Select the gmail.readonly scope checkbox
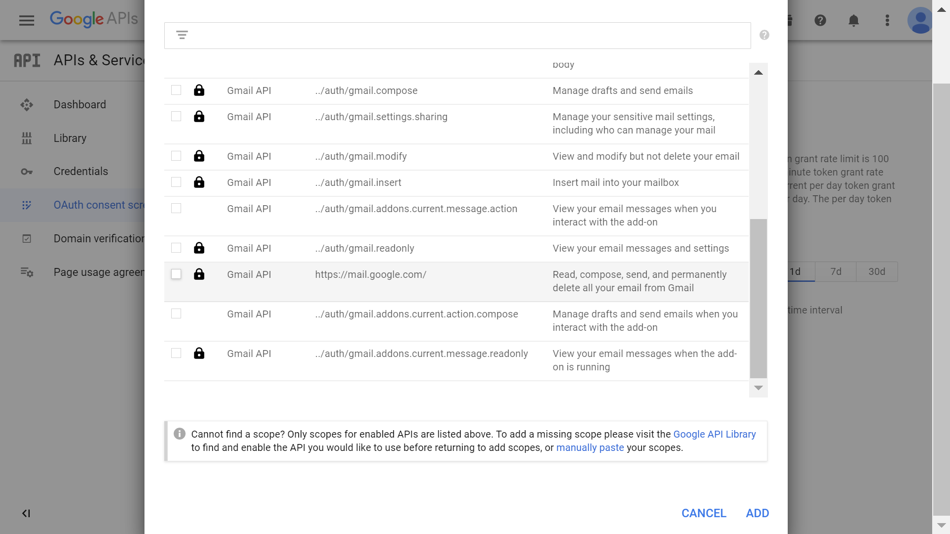 click(176, 248)
